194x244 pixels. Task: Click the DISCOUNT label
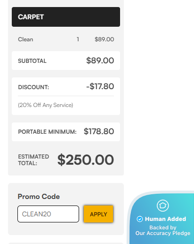[x=33, y=87]
